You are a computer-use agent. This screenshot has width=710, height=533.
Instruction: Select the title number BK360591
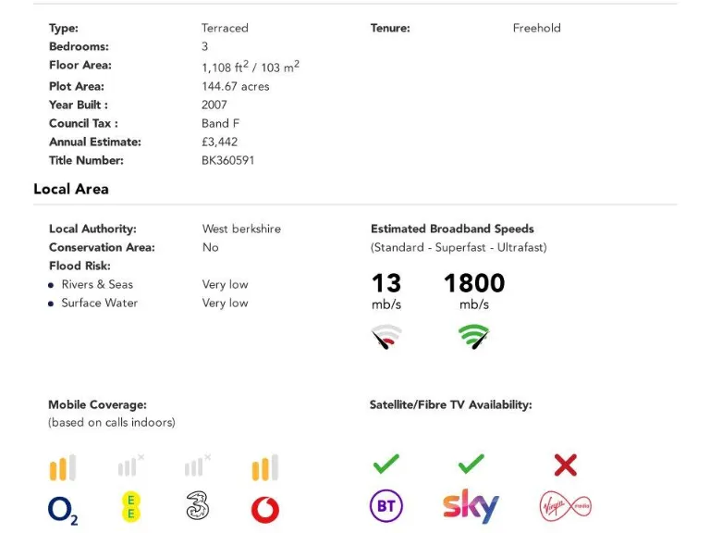[227, 160]
